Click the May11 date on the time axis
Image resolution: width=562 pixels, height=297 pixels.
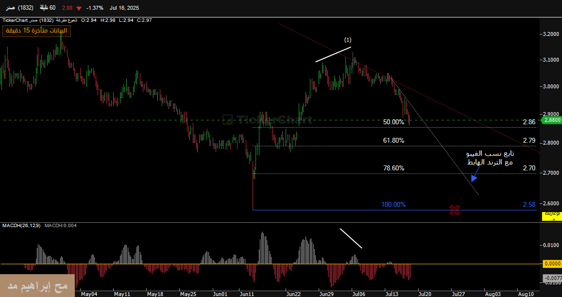122,294
